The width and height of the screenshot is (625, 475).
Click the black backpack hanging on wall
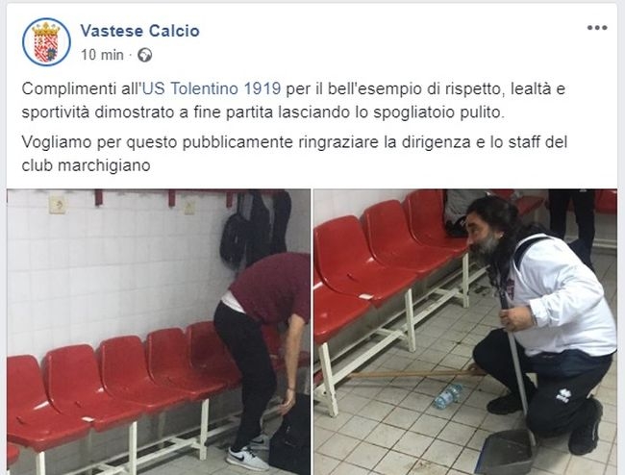236,239
